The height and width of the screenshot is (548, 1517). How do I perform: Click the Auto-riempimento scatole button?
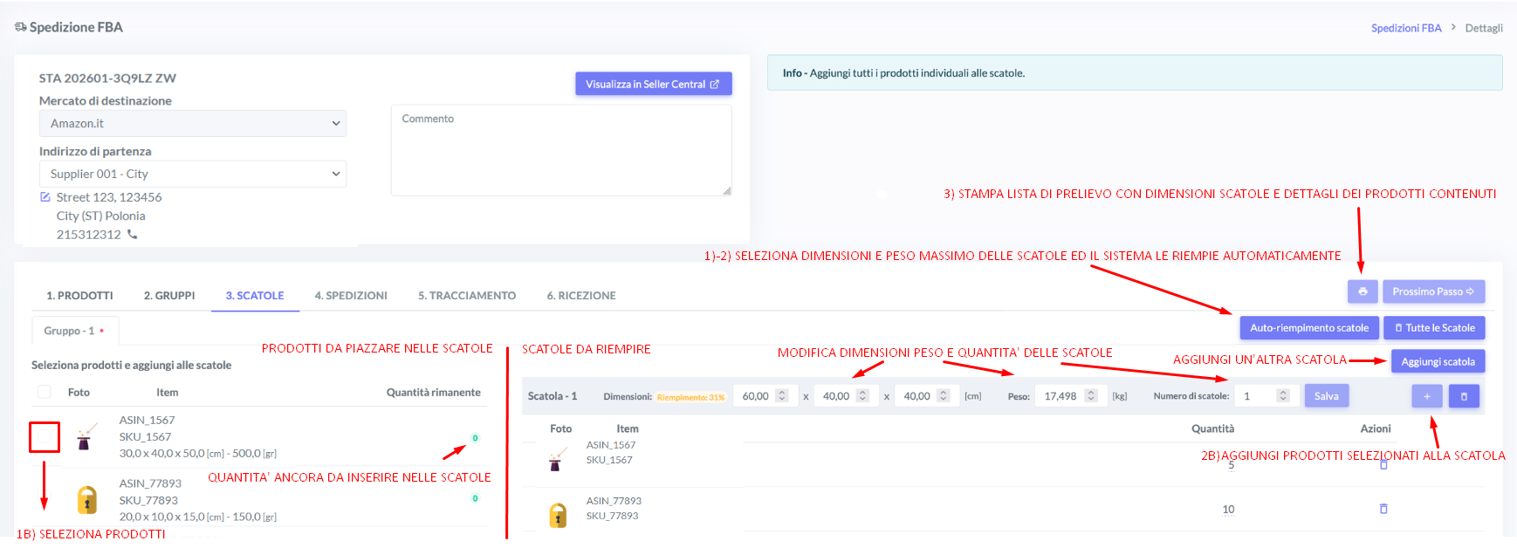[x=1308, y=328]
